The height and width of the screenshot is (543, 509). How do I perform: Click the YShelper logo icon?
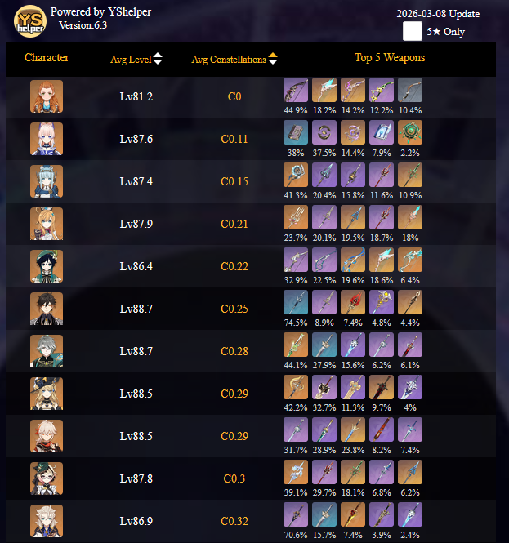[x=30, y=20]
